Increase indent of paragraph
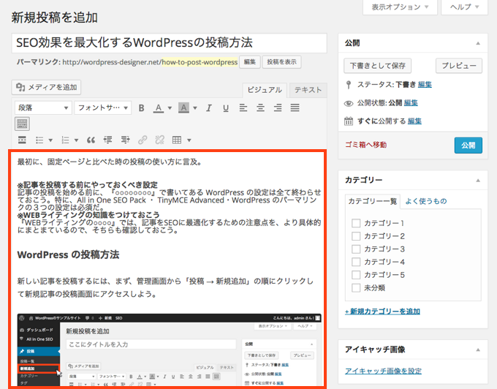Image resolution: width=497 pixels, height=389 pixels. (x=125, y=140)
